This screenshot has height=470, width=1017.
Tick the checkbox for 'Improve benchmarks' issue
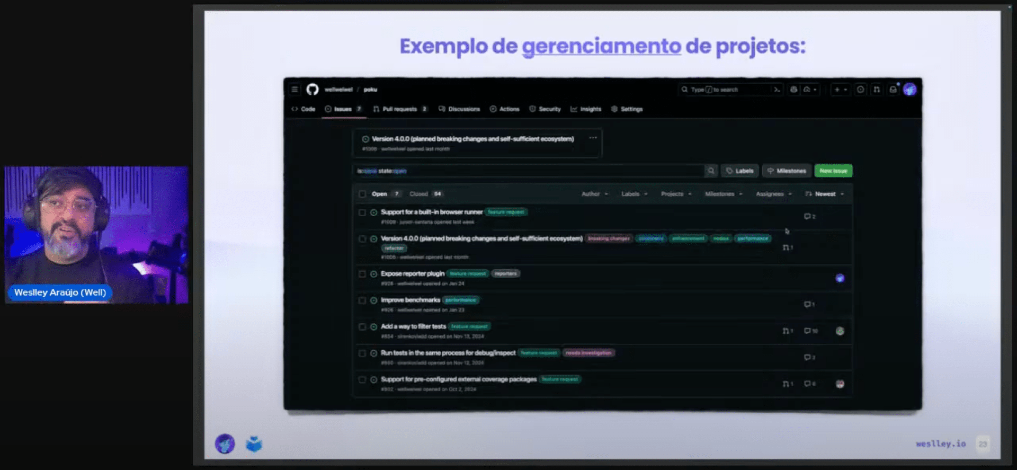tap(362, 300)
